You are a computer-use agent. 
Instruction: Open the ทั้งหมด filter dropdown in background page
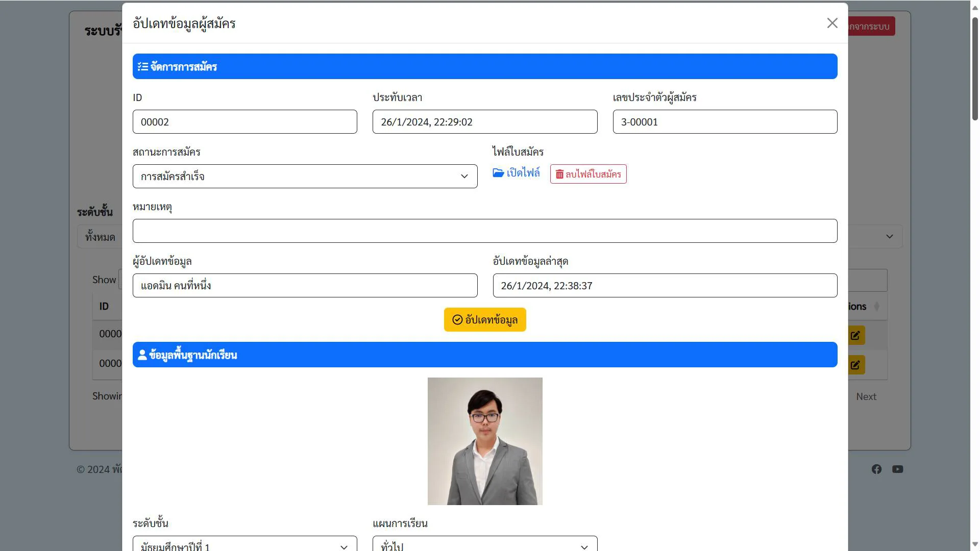[x=100, y=237]
